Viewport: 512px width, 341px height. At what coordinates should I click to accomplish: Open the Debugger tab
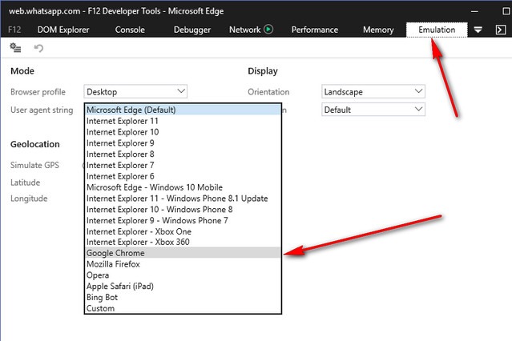click(x=192, y=30)
